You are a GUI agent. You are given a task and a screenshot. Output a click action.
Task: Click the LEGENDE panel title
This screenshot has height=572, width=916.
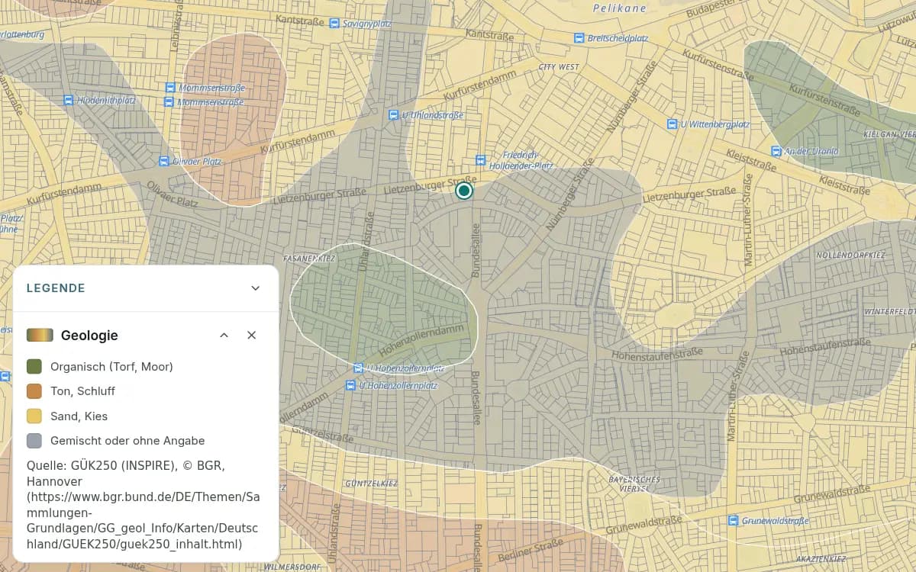(x=56, y=288)
